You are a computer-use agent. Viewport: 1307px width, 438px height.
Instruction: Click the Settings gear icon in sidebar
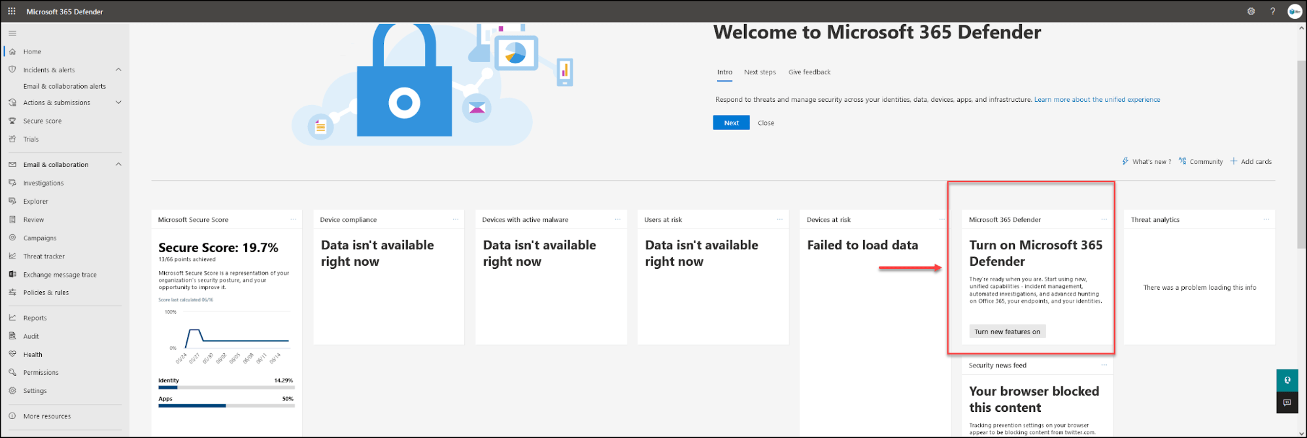click(x=12, y=390)
